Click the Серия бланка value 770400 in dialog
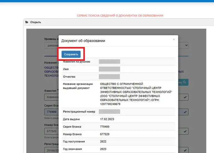Viewport: 214px width, 153px height. coord(105,127)
